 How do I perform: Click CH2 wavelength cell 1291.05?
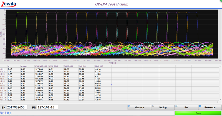tap(39, 72)
